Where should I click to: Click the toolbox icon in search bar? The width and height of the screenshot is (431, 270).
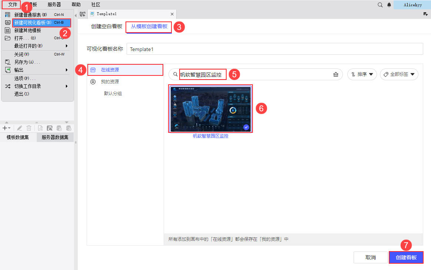coord(335,74)
